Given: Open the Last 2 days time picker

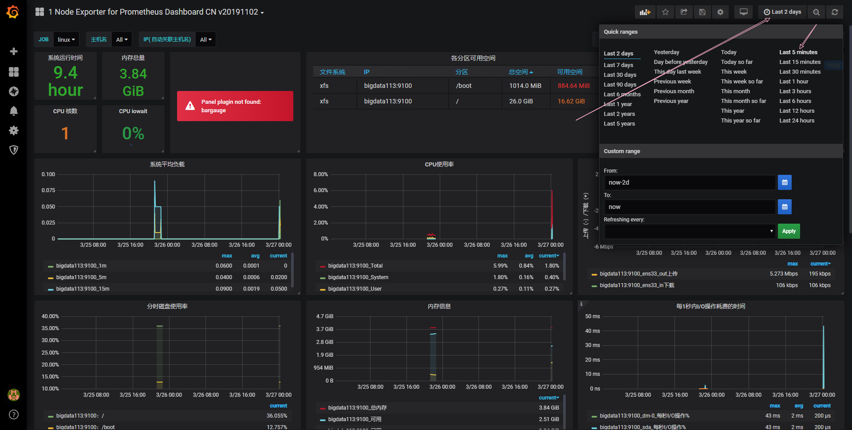Looking at the screenshot, I should 782,12.
